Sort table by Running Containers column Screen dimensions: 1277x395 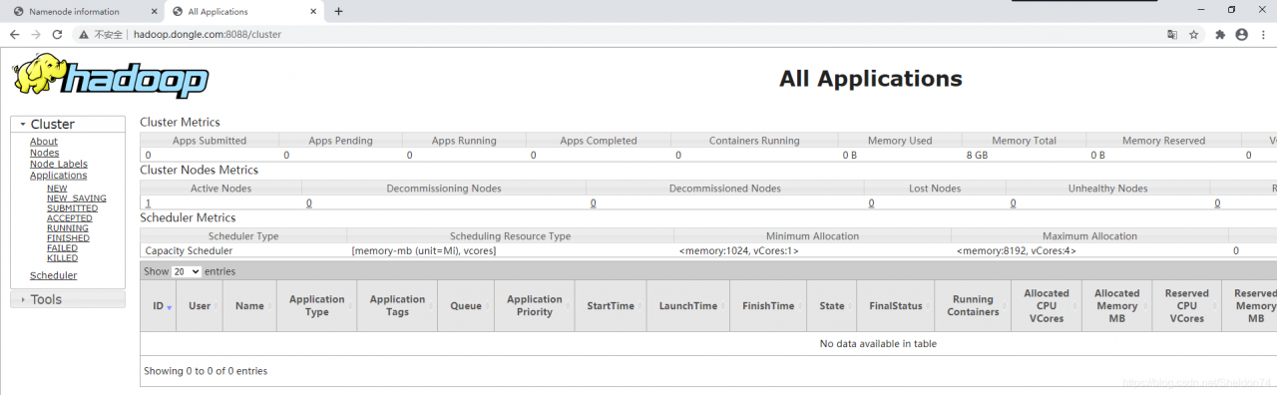pyautogui.click(x=973, y=306)
